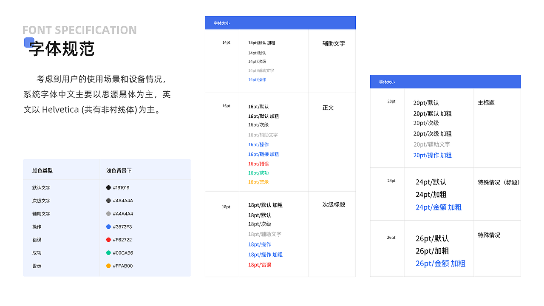This screenshot has width=544, height=306.
Task: Select the green #00CA96 success color dot
Action: pyautogui.click(x=108, y=252)
